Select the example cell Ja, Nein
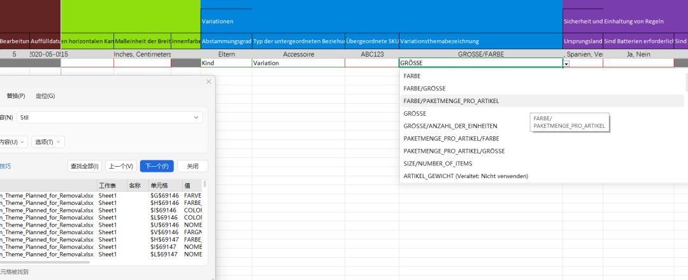The image size is (688, 280). point(638,54)
